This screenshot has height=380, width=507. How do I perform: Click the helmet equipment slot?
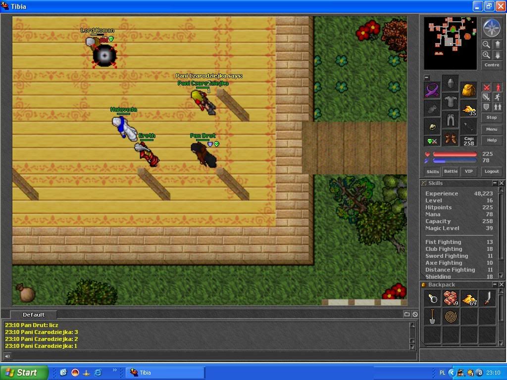coord(451,83)
